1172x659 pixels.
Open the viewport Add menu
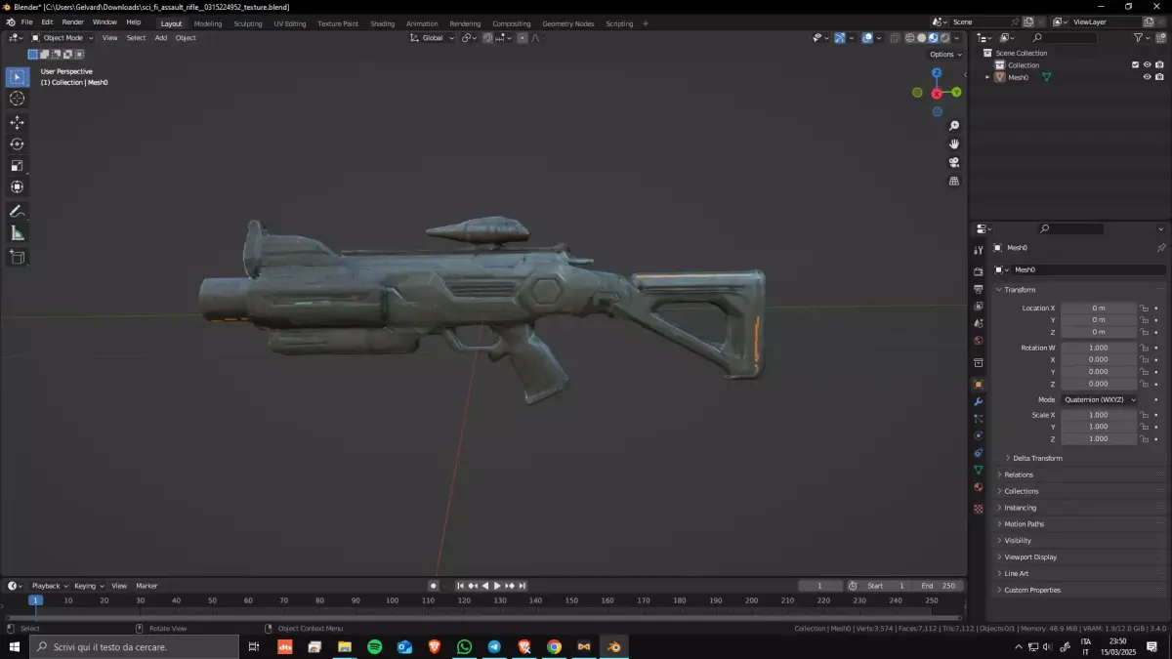coord(160,38)
